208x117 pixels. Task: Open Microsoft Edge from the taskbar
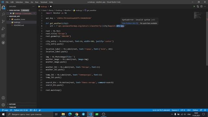(x=70, y=114)
